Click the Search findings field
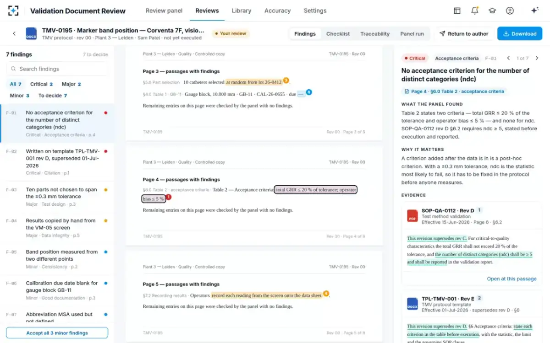This screenshot has width=550, height=343. pos(57,69)
